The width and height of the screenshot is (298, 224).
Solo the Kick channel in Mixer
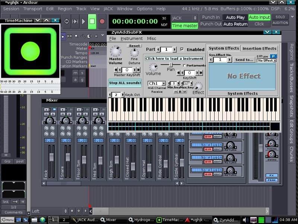pyautogui.click(x=53, y=114)
